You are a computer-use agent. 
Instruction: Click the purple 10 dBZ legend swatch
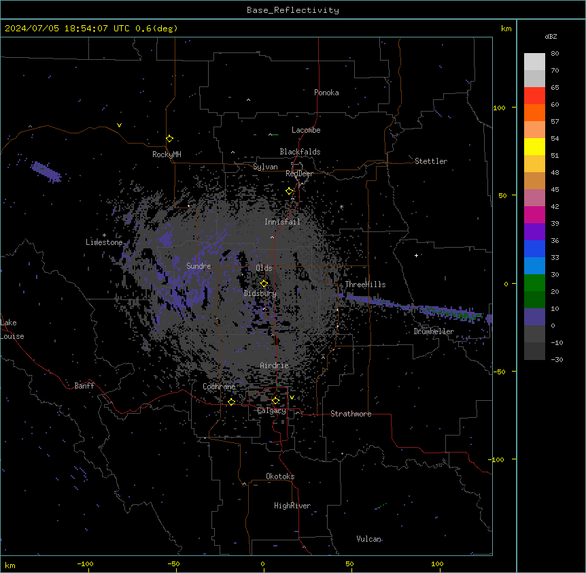click(534, 317)
